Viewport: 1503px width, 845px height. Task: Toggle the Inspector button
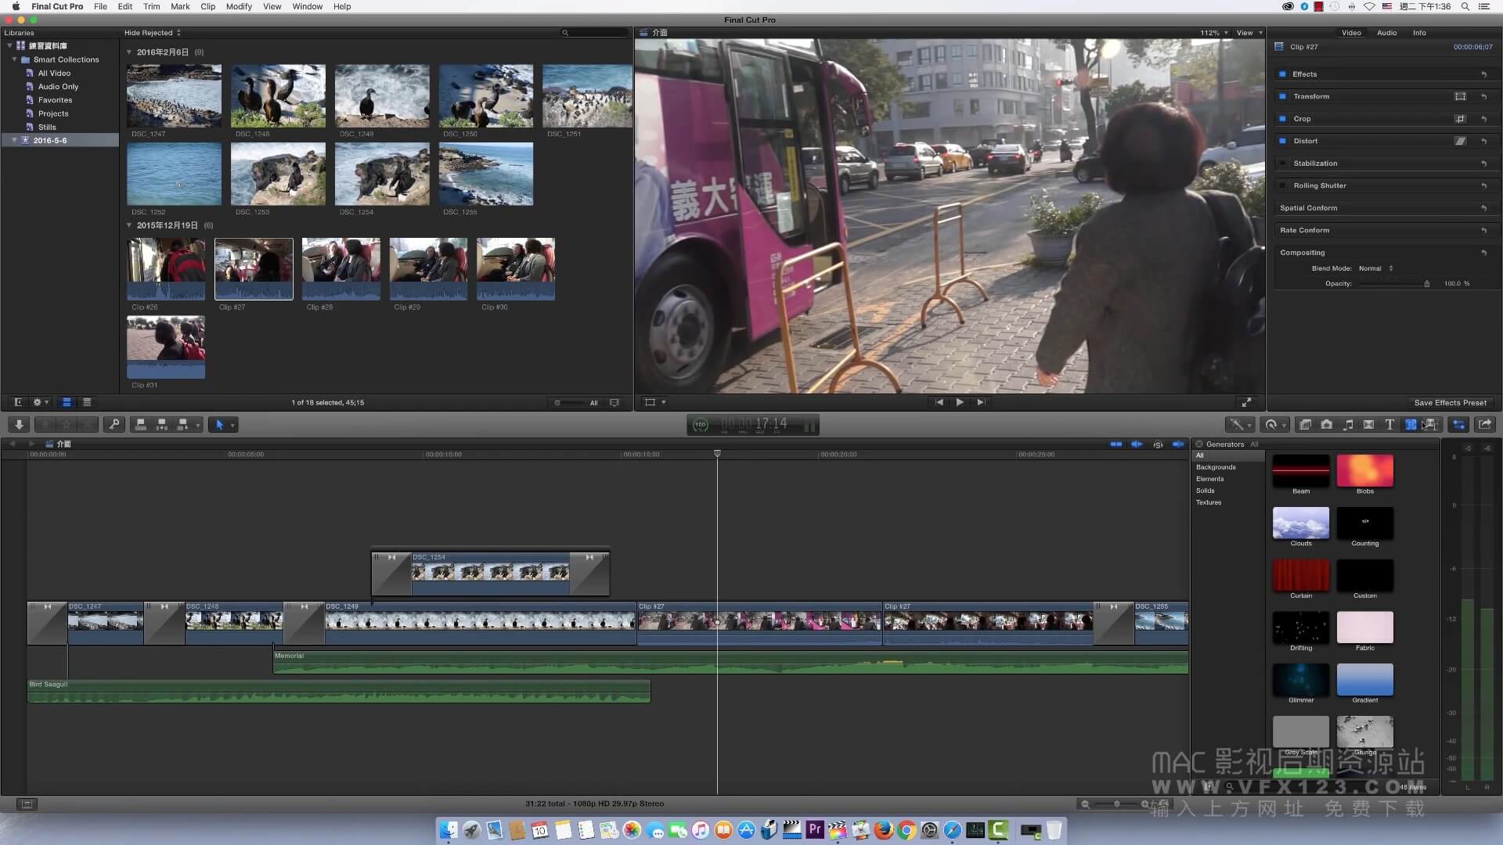click(x=1459, y=425)
